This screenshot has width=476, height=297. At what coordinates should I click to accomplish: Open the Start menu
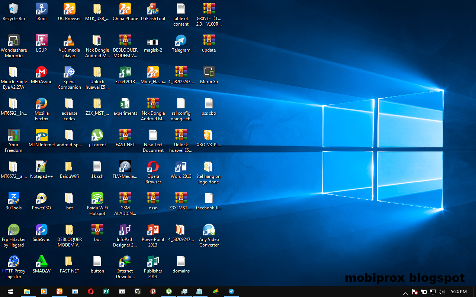click(10, 292)
